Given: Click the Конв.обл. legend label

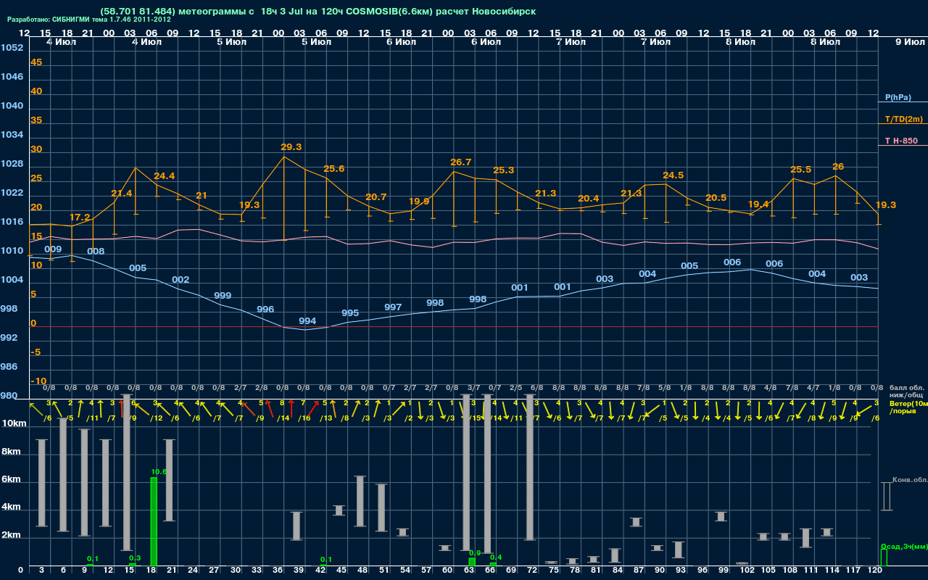Looking at the screenshot, I should pos(910,480).
